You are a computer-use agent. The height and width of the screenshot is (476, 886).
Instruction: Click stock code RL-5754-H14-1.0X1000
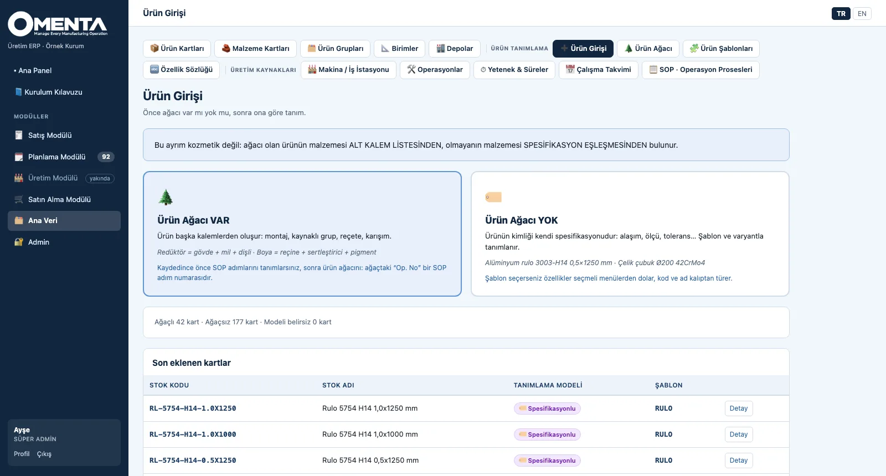[x=193, y=434]
